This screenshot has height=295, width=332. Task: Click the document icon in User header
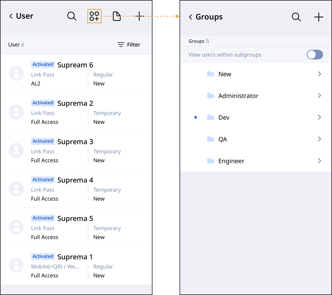(x=117, y=16)
